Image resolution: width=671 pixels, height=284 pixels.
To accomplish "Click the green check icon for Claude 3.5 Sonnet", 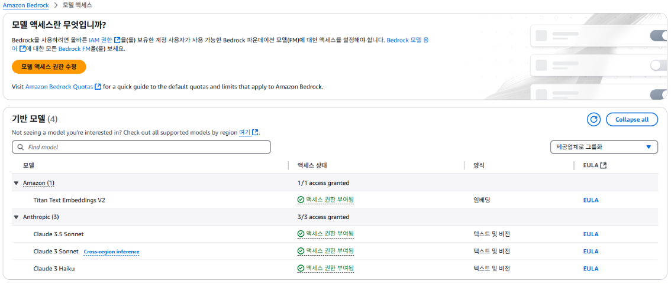I will point(301,234).
